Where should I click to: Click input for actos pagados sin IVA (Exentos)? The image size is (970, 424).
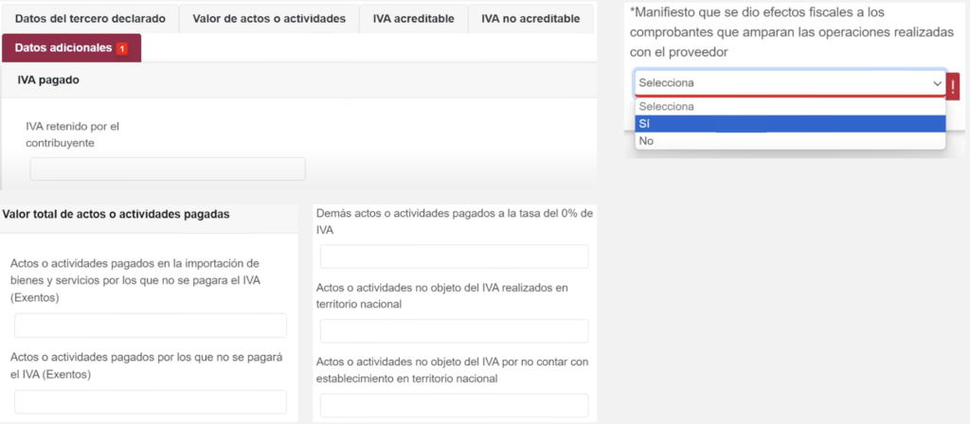[x=150, y=401]
